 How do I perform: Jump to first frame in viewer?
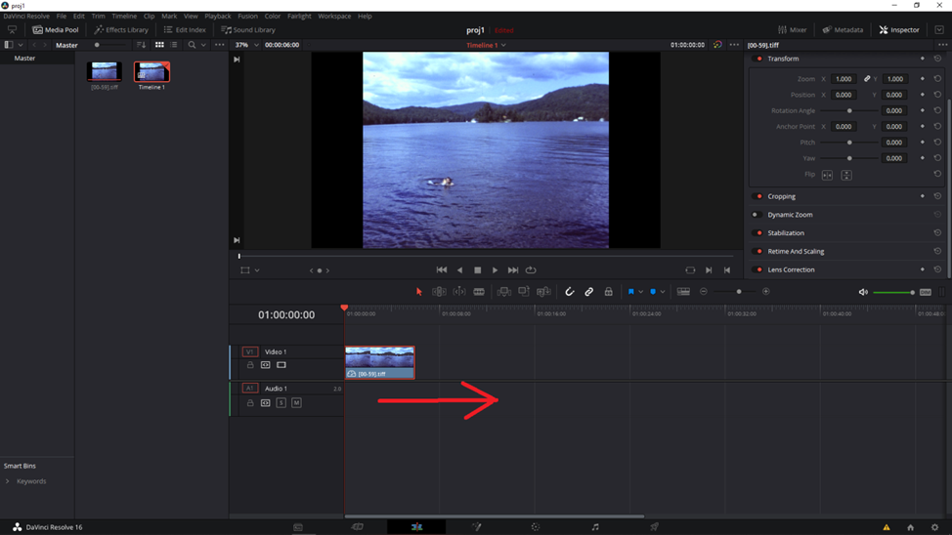(442, 269)
